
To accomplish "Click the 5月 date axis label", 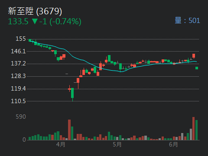I will [x=117, y=144].
